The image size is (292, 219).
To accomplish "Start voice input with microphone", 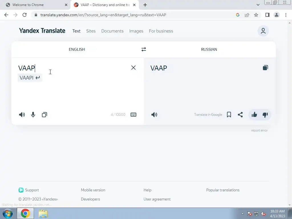I will click(x=33, y=115).
